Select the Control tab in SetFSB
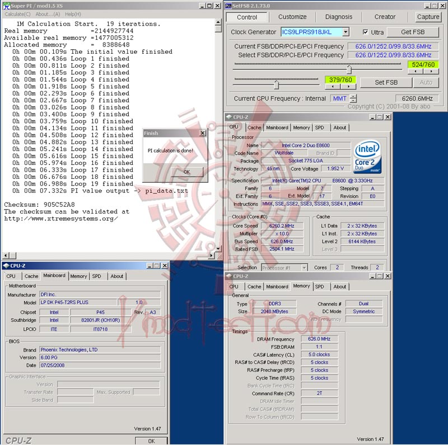The height and width of the screenshot is (445, 448). coord(247,17)
